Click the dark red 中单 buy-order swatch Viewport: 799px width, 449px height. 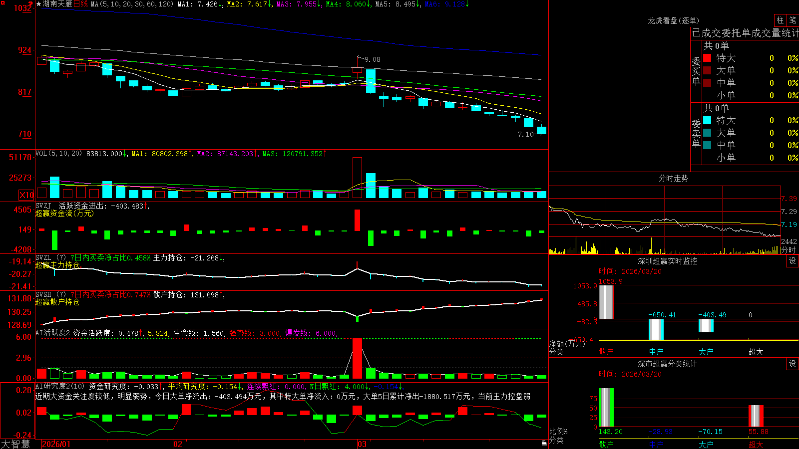pyautogui.click(x=707, y=83)
